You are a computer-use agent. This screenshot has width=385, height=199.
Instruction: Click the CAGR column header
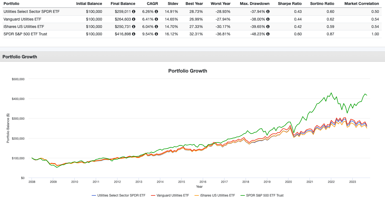pos(152,4)
